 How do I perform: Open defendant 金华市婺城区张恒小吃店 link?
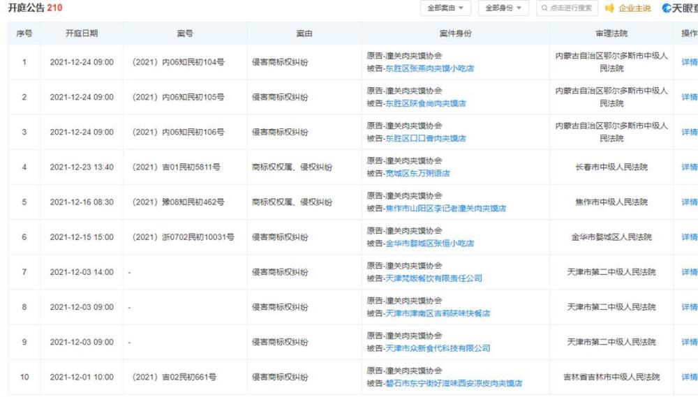(x=429, y=244)
